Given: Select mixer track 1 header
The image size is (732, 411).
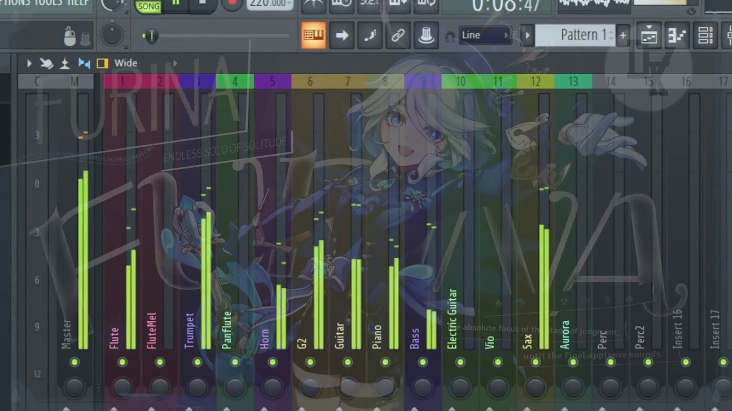Looking at the screenshot, I should click(122, 82).
